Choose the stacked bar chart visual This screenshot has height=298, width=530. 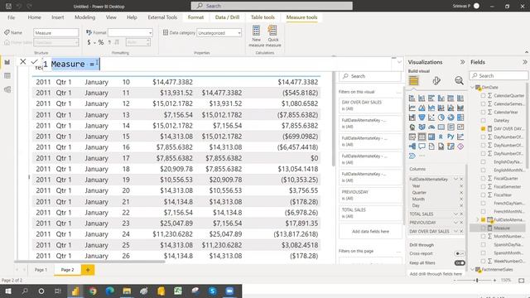pyautogui.click(x=412, y=99)
